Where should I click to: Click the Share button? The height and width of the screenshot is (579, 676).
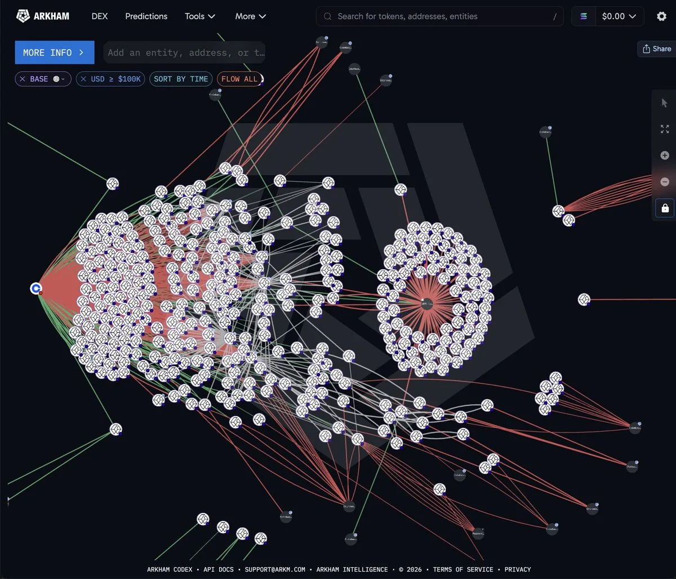pyautogui.click(x=657, y=49)
